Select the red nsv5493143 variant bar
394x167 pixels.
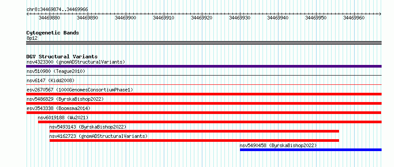194,131
